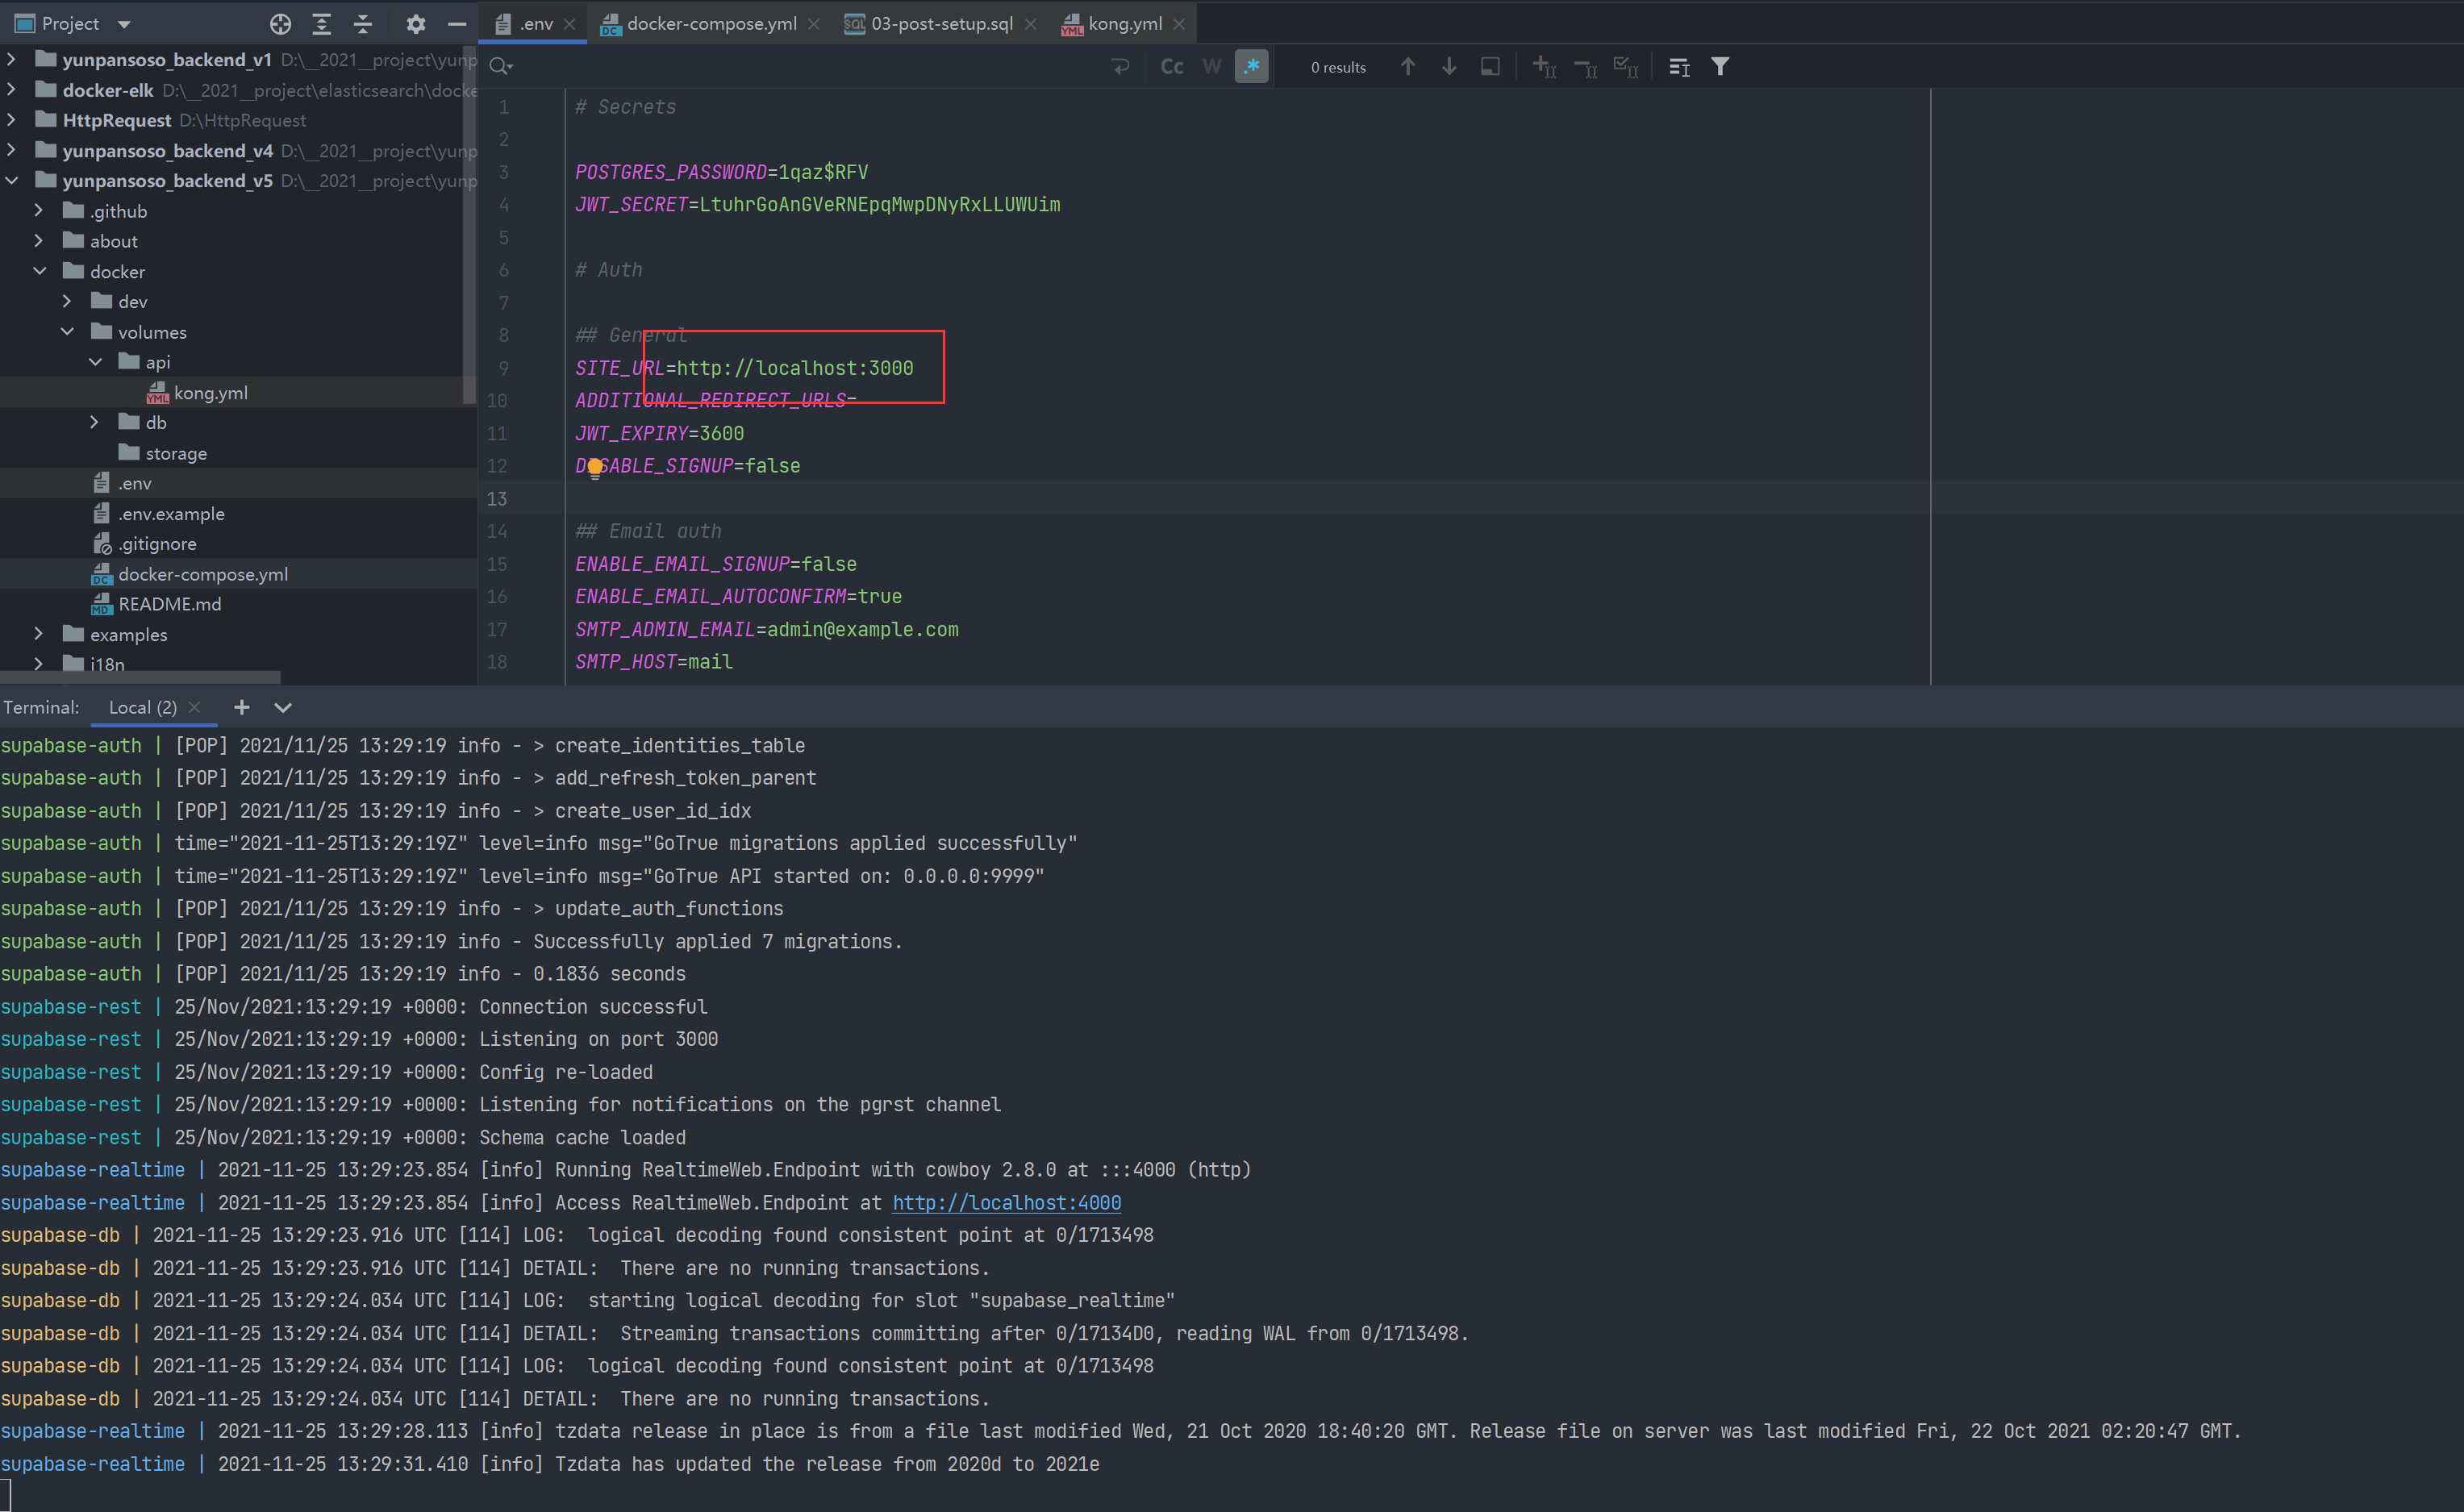Click the Project tree vertical scrollbar
This screenshot has width=2464, height=1512.
469,225
